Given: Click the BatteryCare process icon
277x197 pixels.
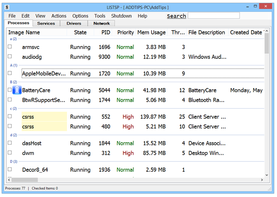Looking at the screenshot, I should [x=17, y=90].
